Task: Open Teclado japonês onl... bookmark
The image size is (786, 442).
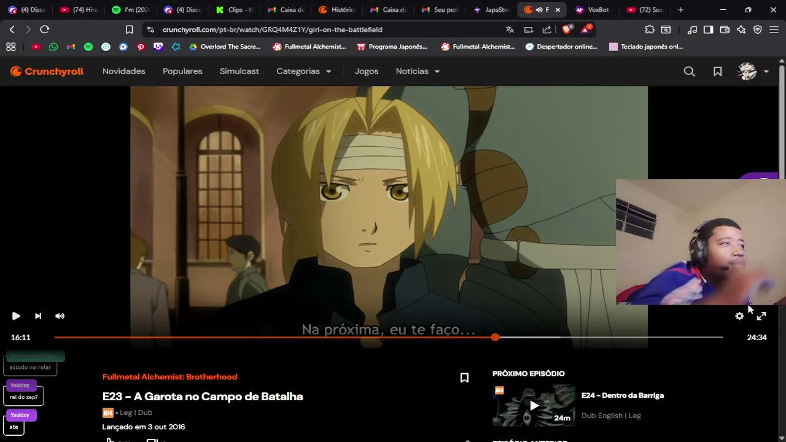Action: point(646,47)
